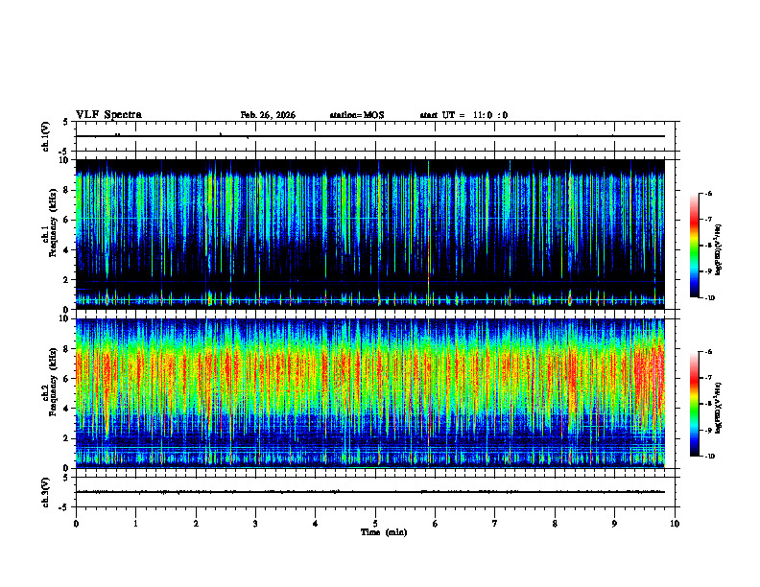Click the ch.1 spectrogram color scale bar
Image resolution: width=760 pixels, height=587 pixels.
694,245
